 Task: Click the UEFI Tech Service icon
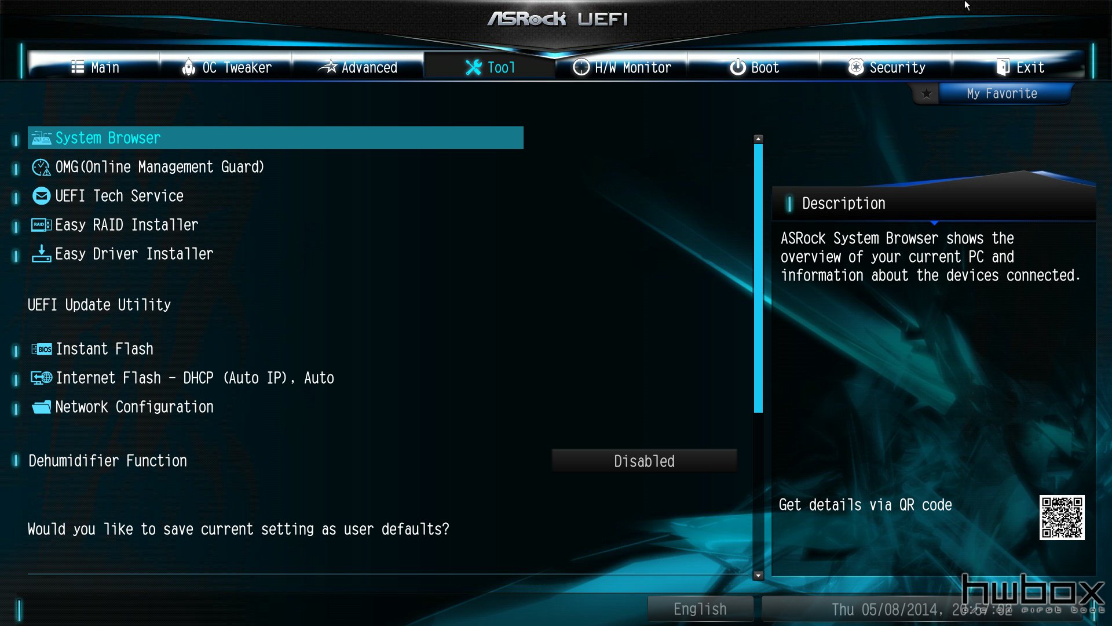40,196
